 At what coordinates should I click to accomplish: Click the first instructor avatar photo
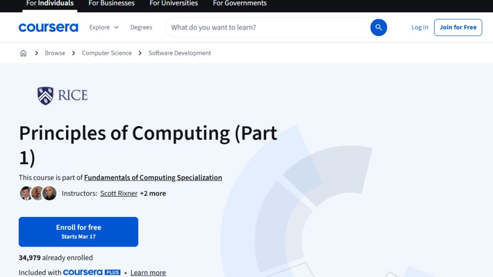(25, 193)
